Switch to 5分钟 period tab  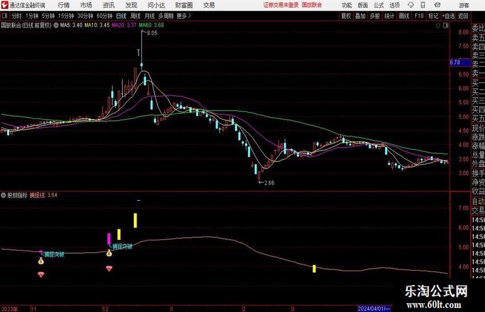point(48,16)
